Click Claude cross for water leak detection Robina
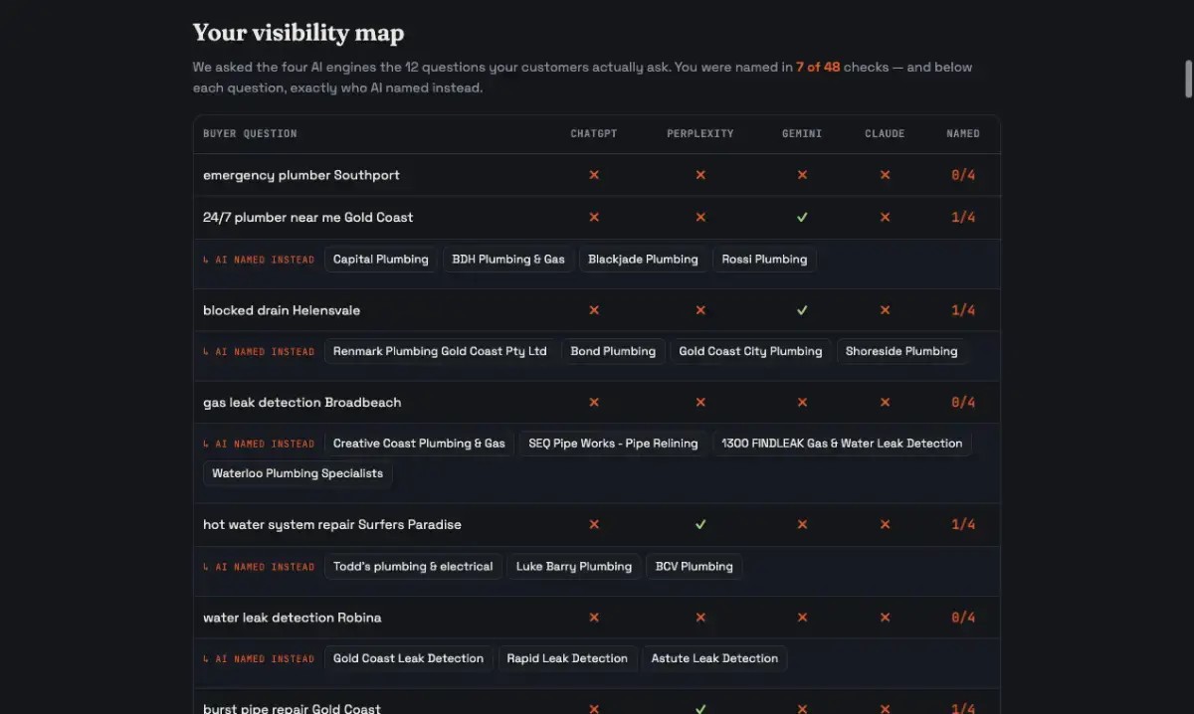 coord(885,618)
